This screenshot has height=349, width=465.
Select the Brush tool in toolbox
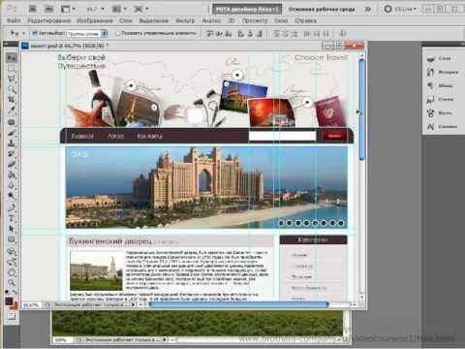click(x=12, y=133)
